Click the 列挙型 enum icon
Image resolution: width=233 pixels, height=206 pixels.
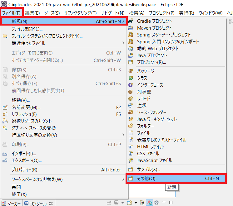(x=131, y=92)
